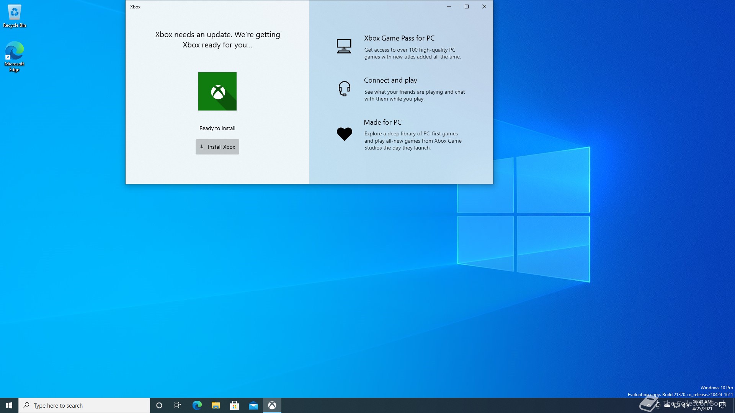The width and height of the screenshot is (735, 413).
Task: Click the Meet Now tray icon
Action: [658, 405]
